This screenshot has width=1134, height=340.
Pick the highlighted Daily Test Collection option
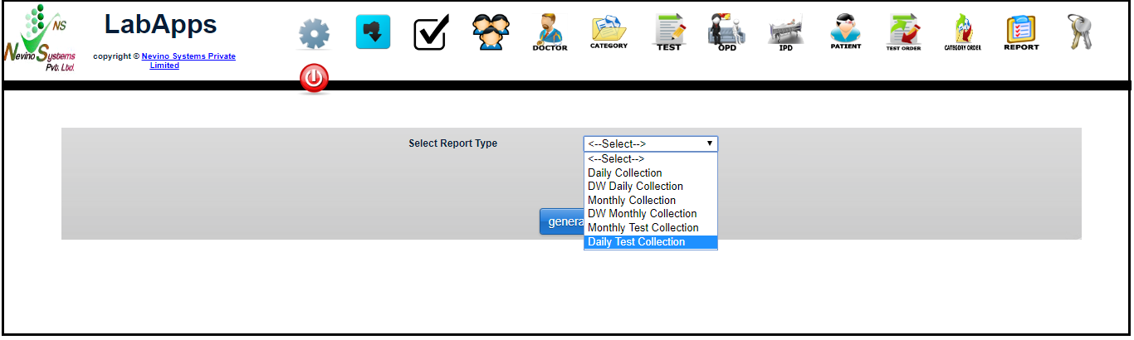tap(636, 242)
